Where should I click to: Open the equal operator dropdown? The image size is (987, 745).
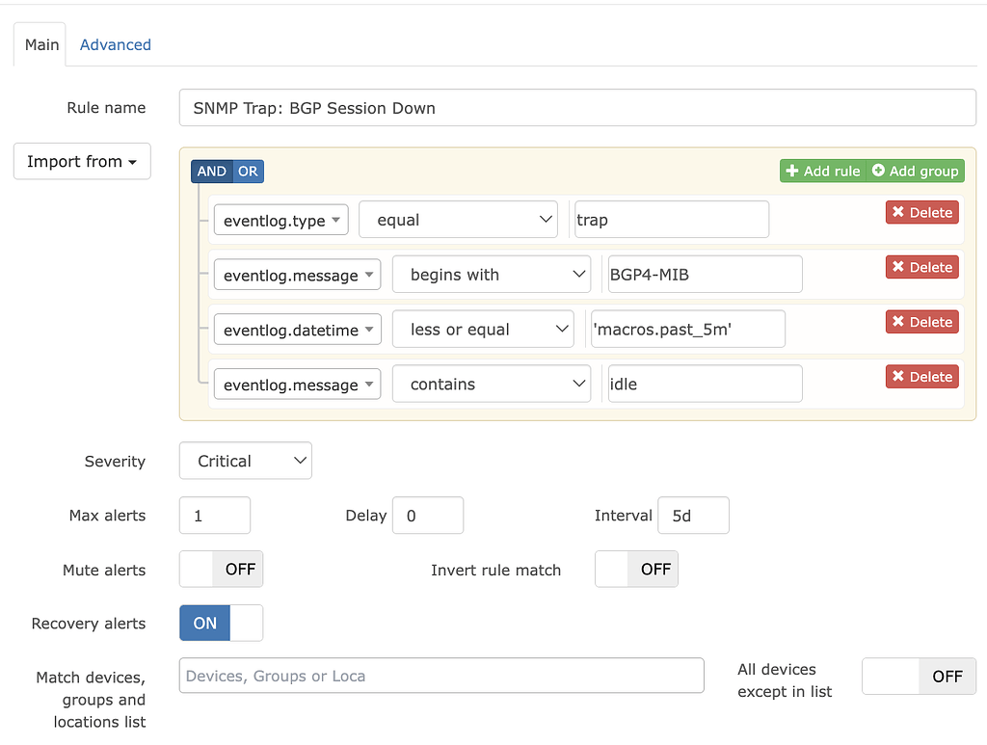point(458,219)
